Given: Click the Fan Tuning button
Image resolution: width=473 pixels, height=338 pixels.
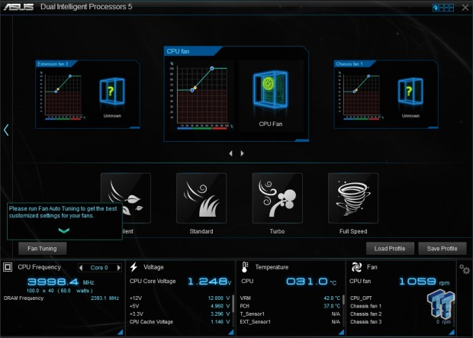Looking at the screenshot, I should tap(42, 249).
